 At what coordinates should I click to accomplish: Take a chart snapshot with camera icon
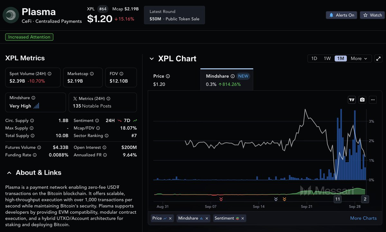[x=363, y=100]
